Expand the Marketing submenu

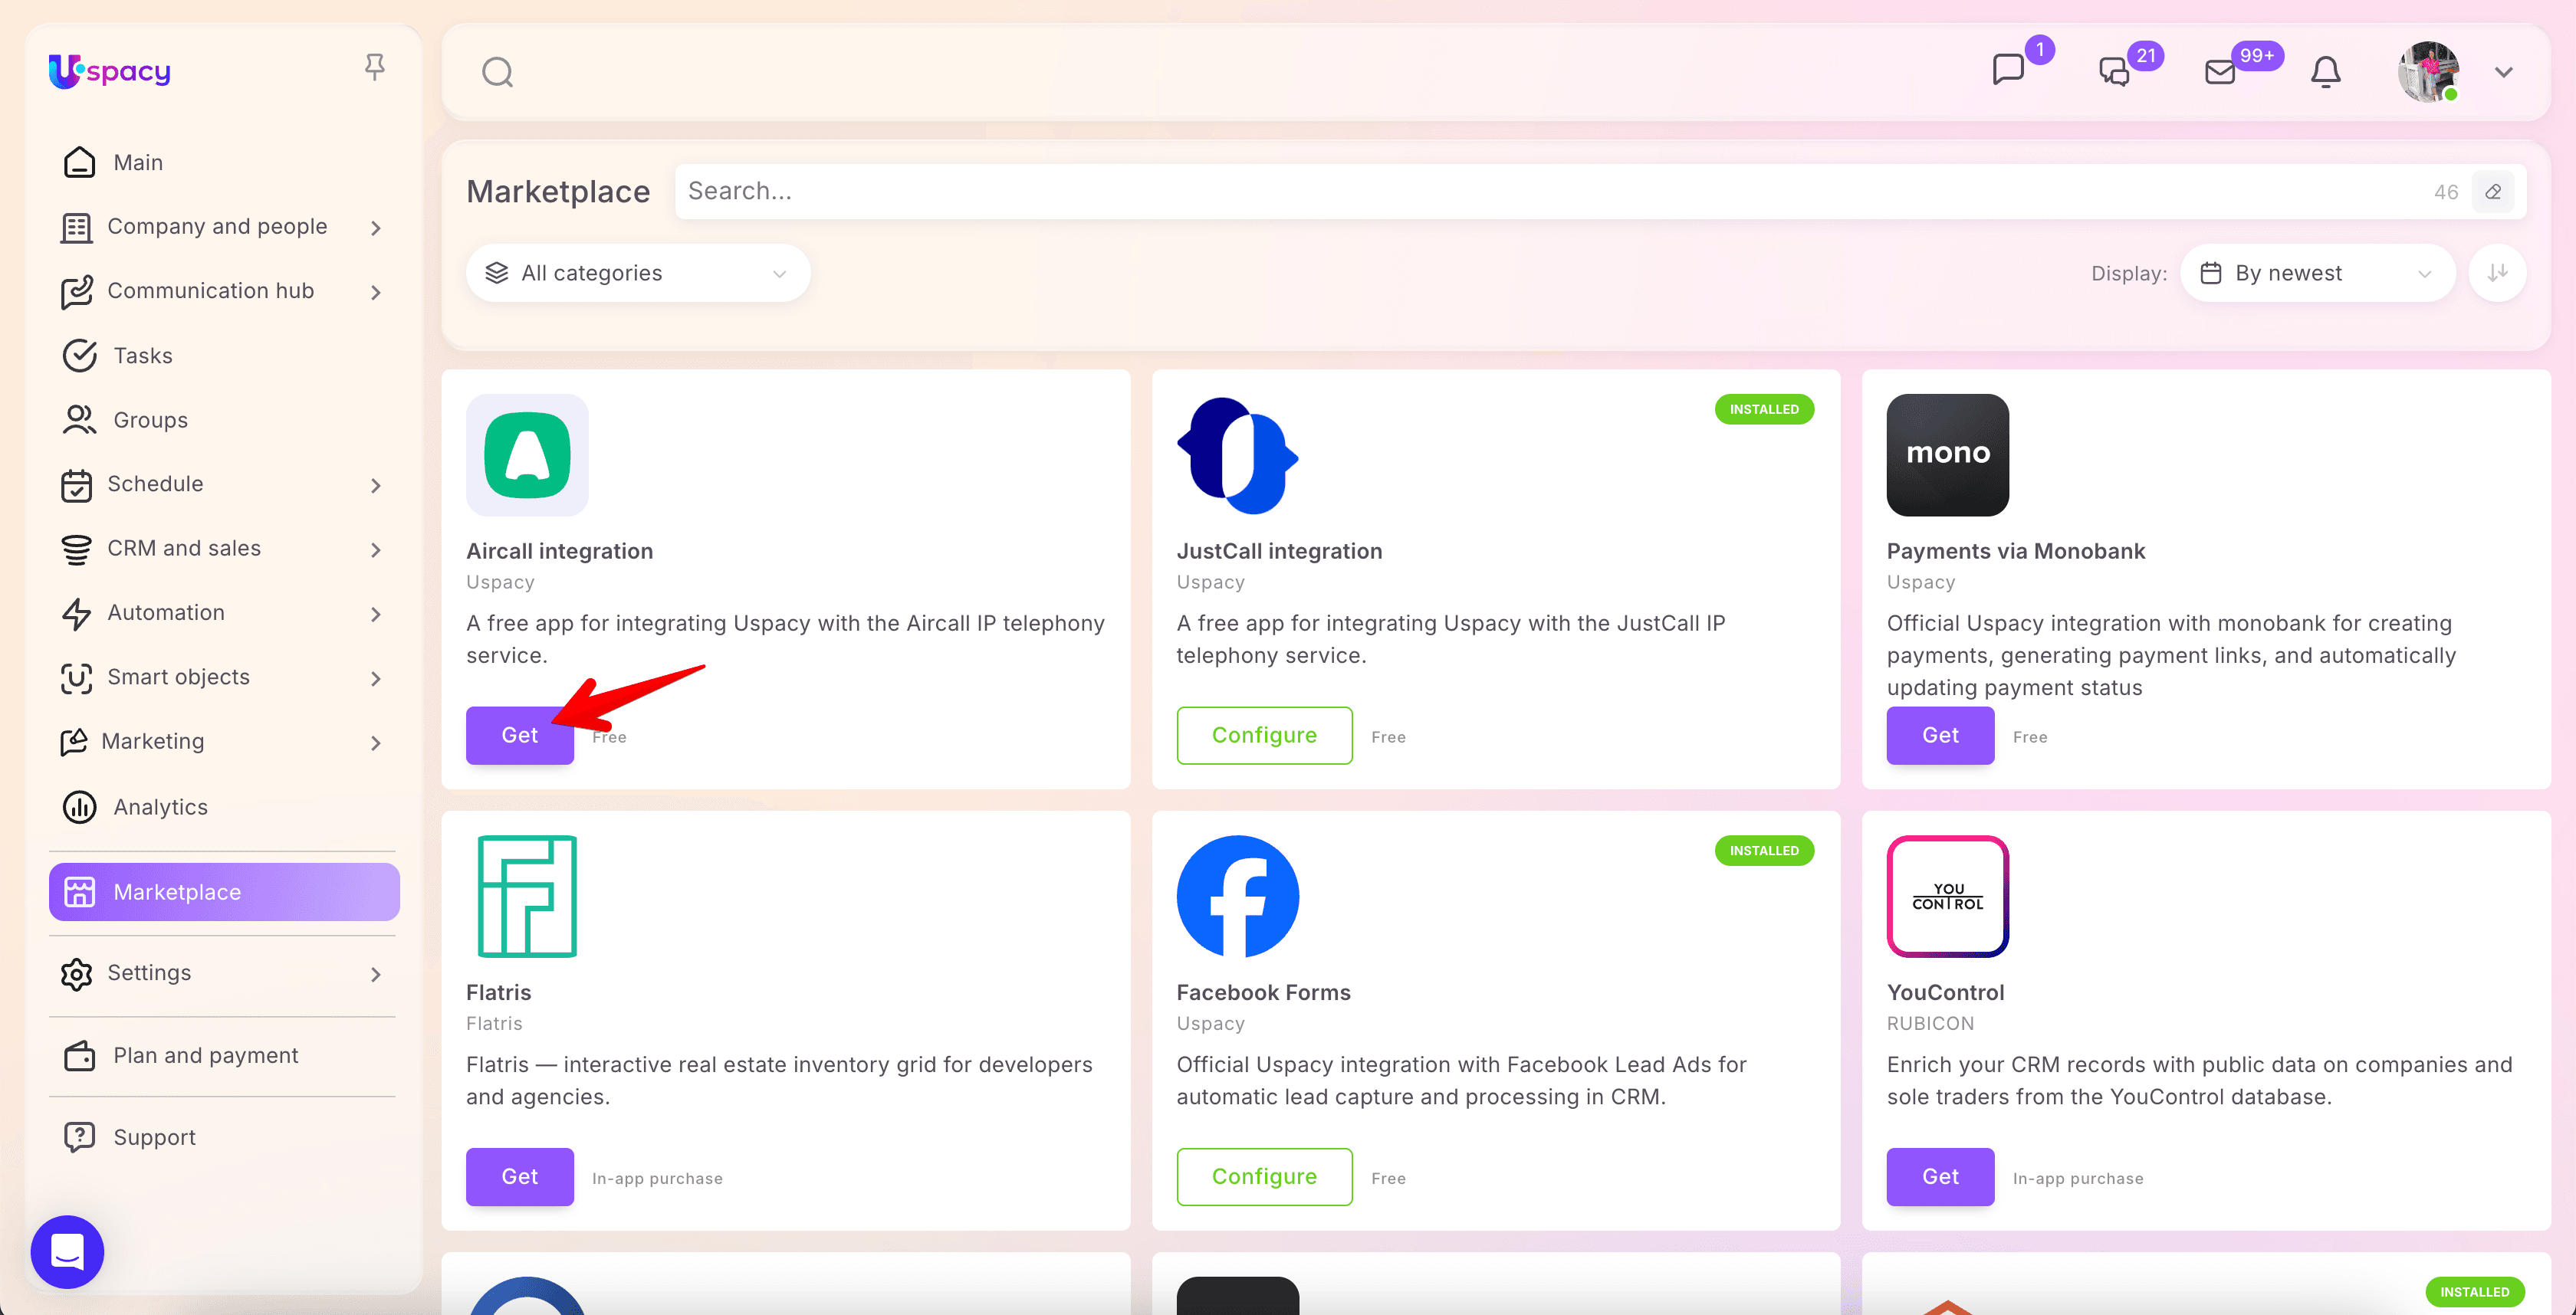[x=376, y=743]
